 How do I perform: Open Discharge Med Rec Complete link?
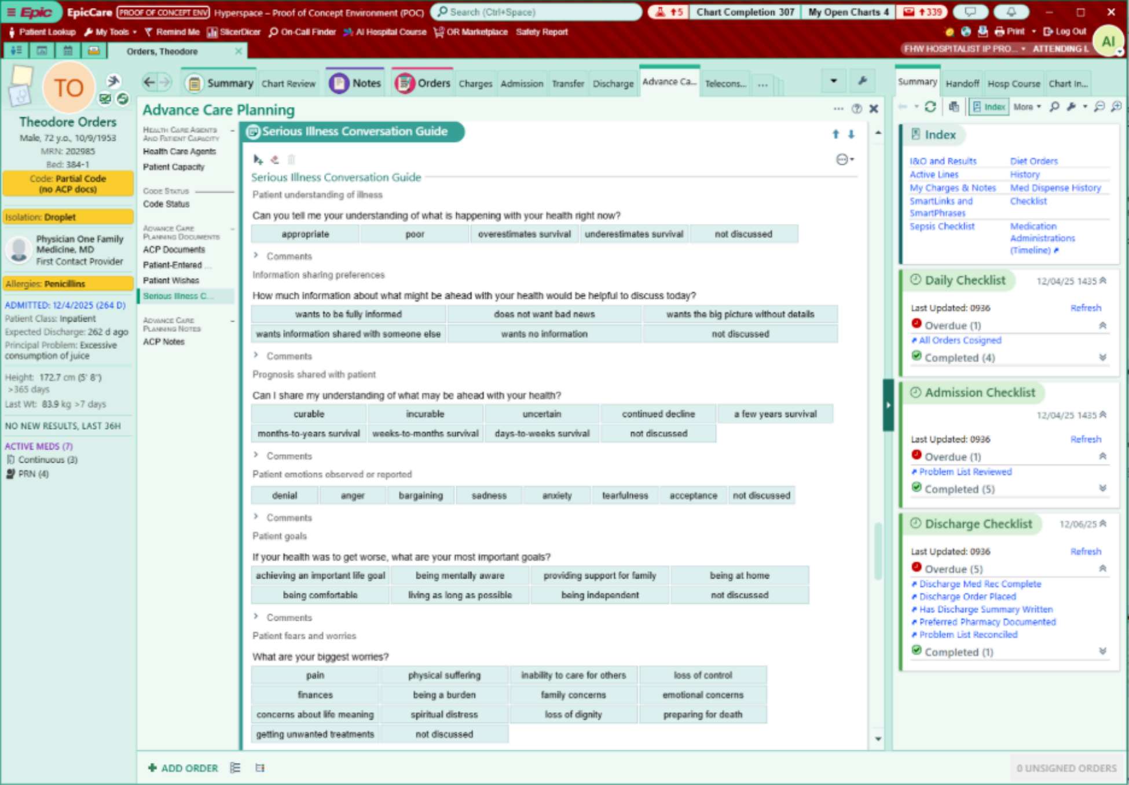click(980, 584)
